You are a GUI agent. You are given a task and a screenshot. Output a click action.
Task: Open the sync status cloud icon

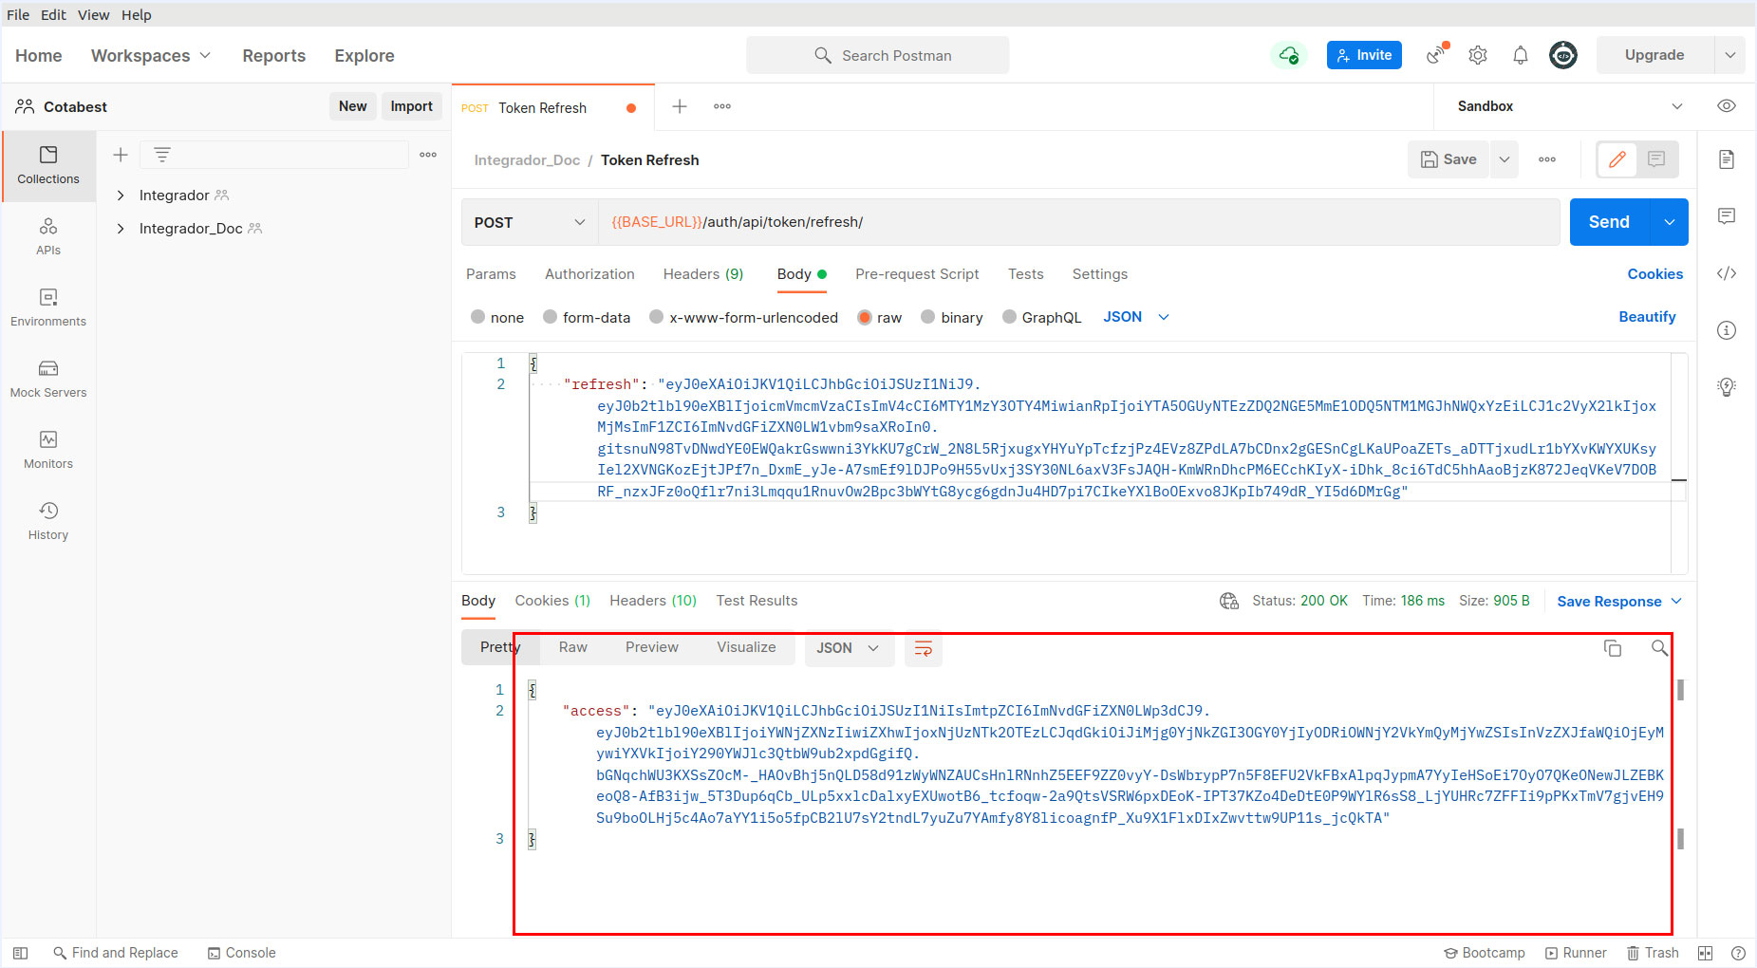pyautogui.click(x=1289, y=55)
